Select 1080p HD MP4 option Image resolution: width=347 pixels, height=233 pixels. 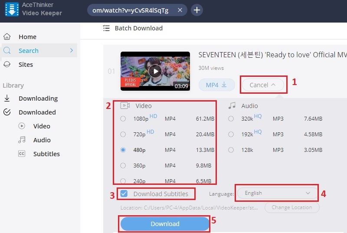(x=123, y=119)
